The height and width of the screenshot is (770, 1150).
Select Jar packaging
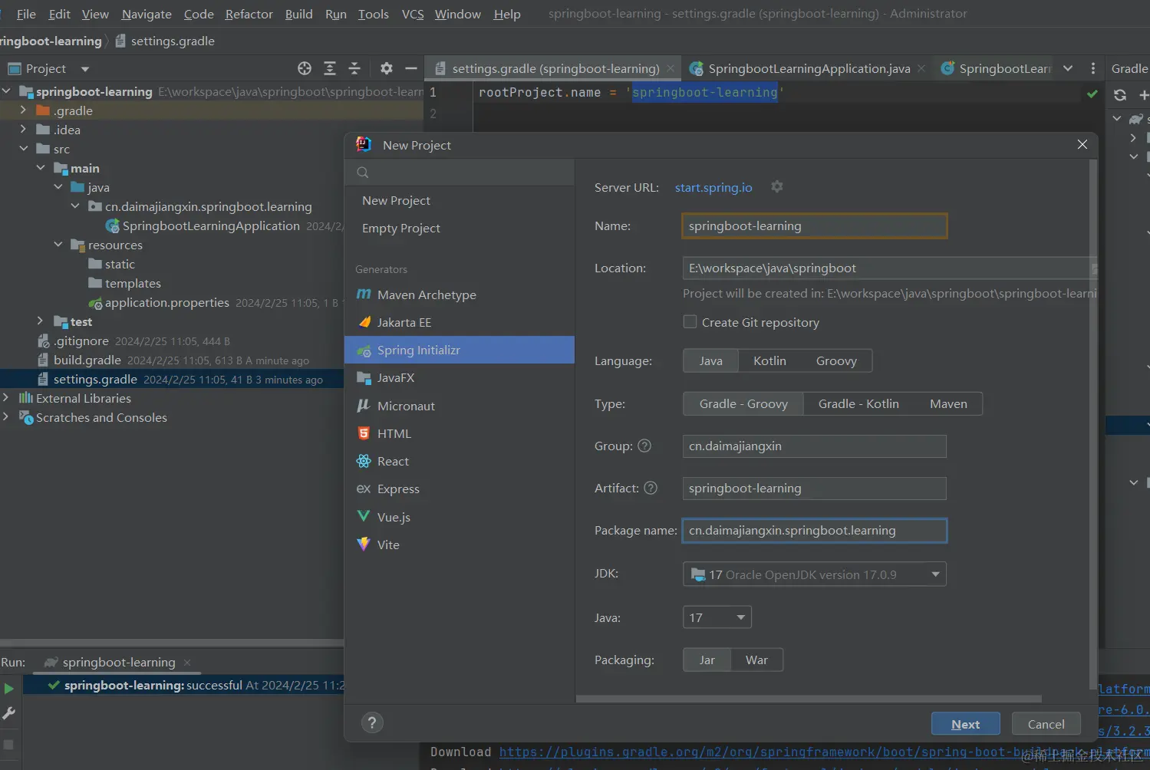(707, 660)
